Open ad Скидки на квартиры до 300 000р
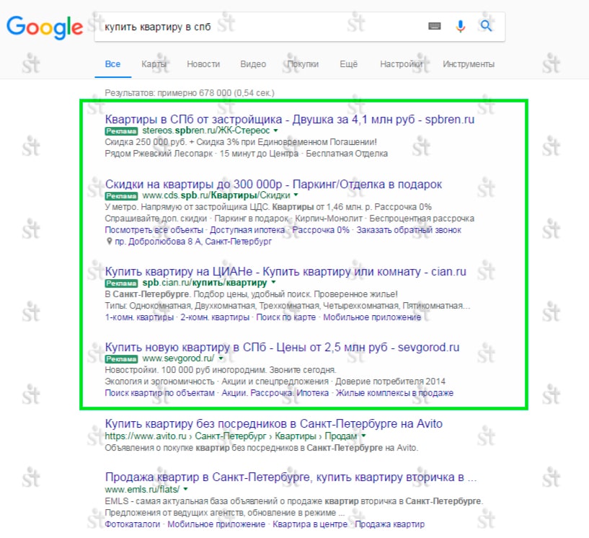The height and width of the screenshot is (538, 589). pyautogui.click(x=273, y=185)
